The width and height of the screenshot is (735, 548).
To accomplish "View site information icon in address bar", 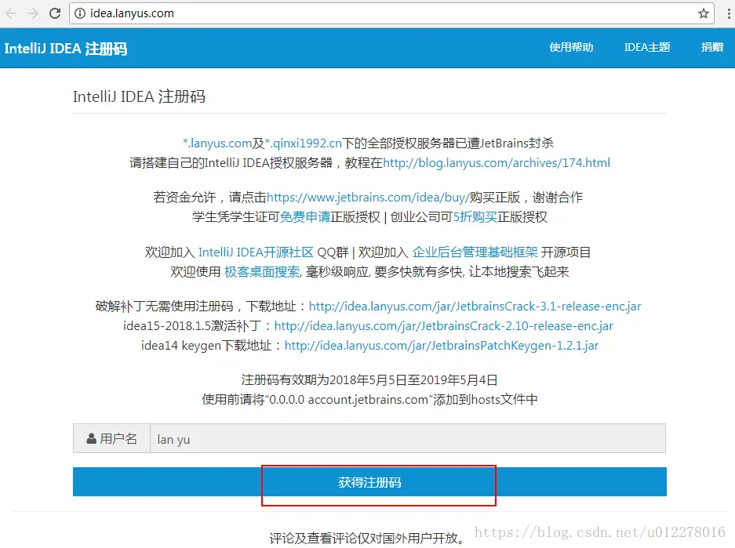I will click(x=80, y=13).
